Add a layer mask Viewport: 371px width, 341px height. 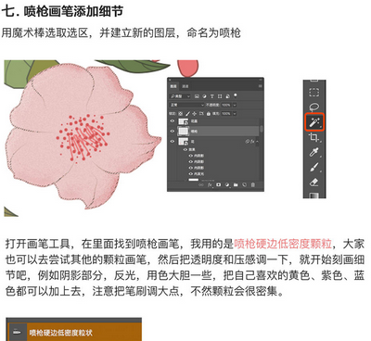pos(218,184)
